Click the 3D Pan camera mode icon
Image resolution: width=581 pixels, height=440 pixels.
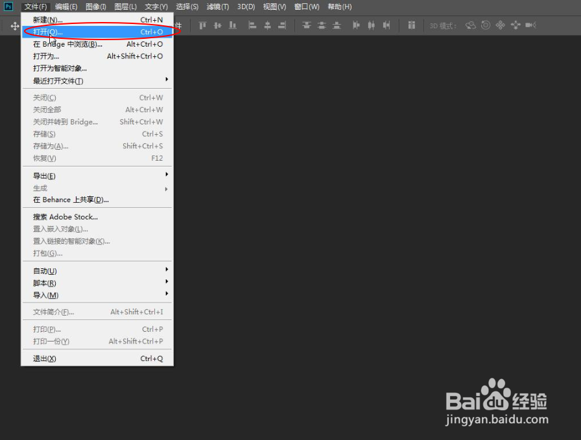coord(500,25)
